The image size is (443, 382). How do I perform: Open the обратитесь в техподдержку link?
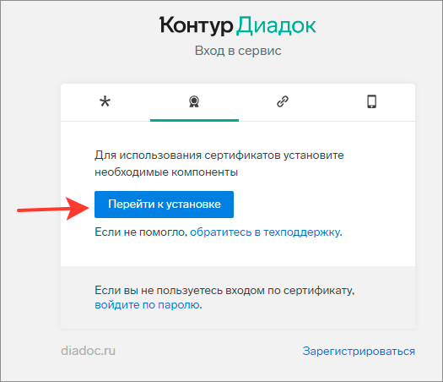(265, 232)
